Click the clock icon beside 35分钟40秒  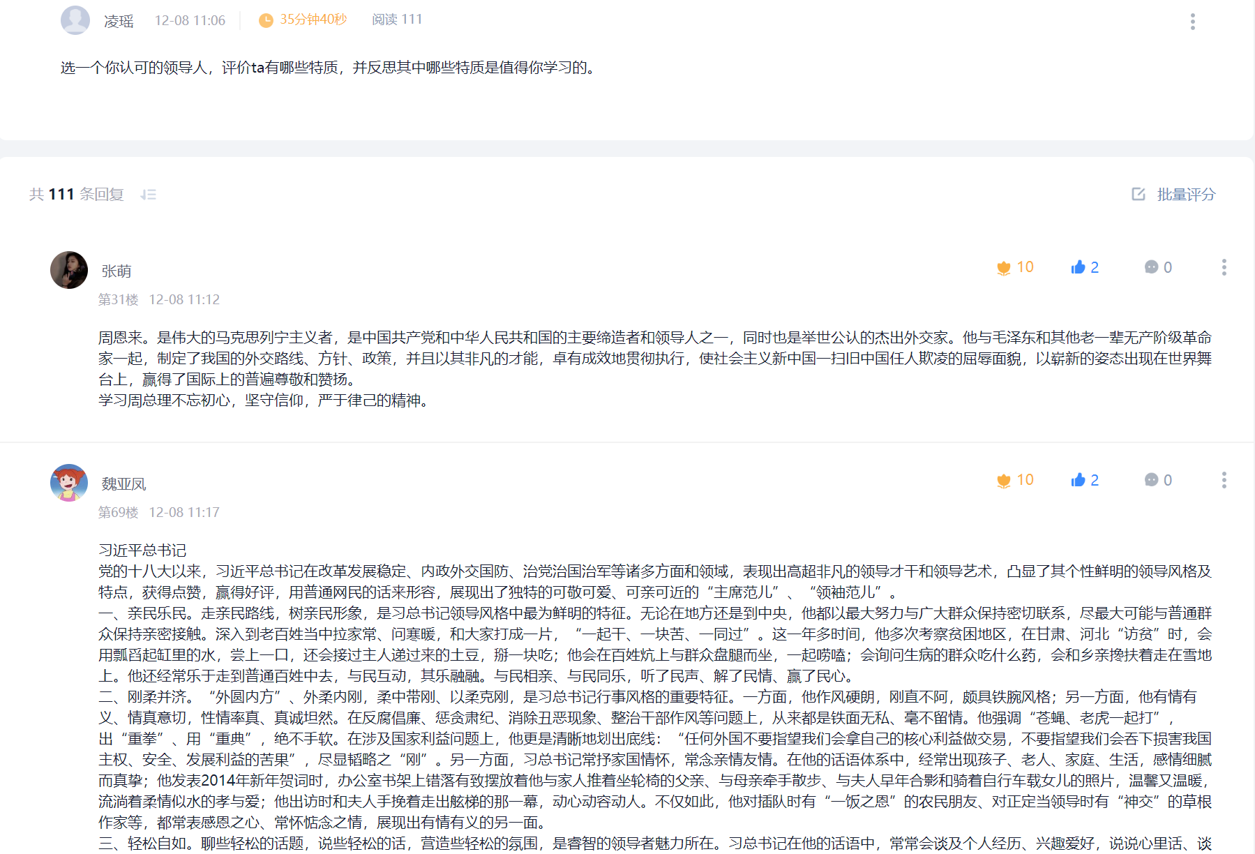click(x=266, y=21)
